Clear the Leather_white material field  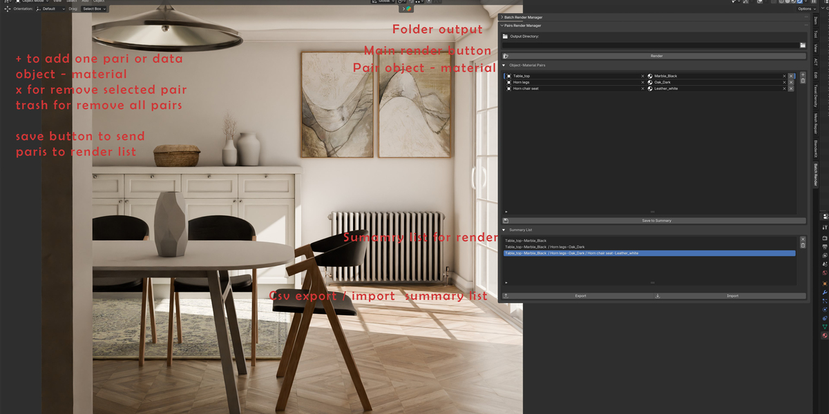pyautogui.click(x=784, y=88)
